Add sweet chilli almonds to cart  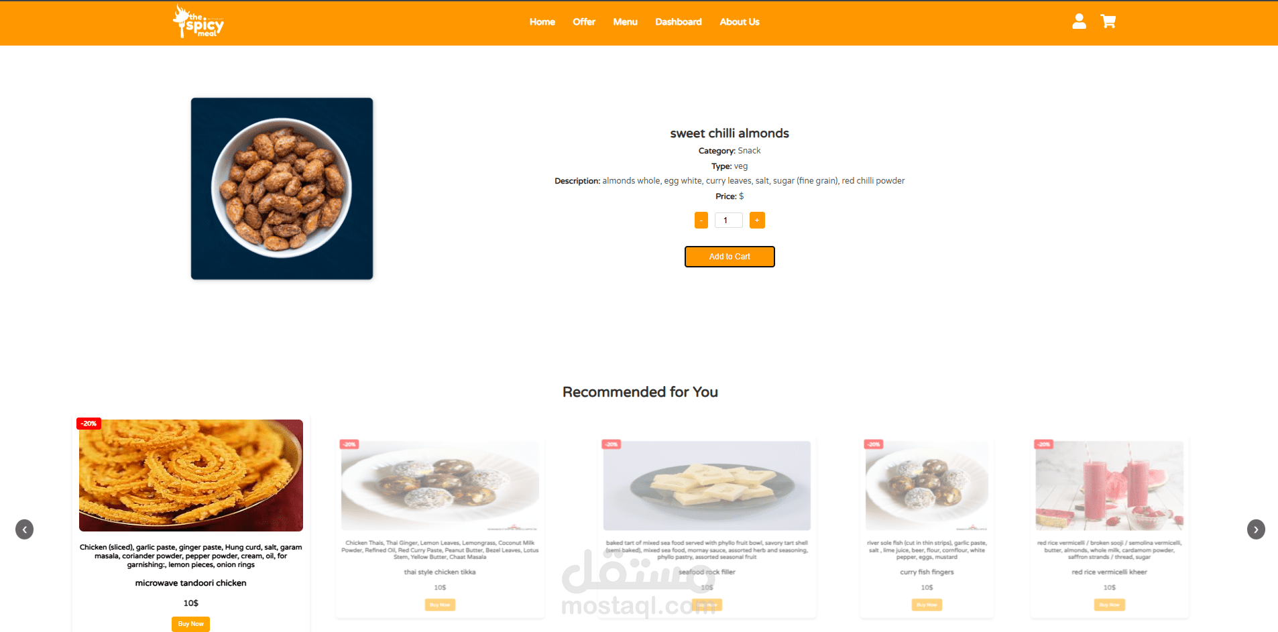tap(730, 257)
